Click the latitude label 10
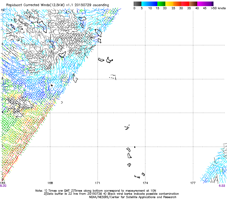 click(x=2, y=10)
